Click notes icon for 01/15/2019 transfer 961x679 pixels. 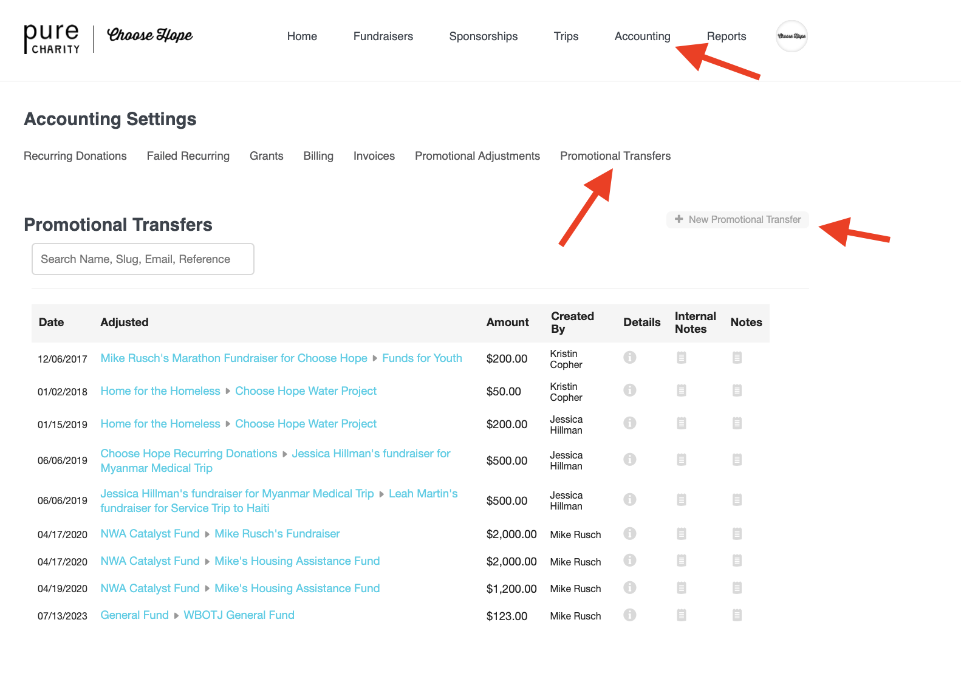coord(737,423)
